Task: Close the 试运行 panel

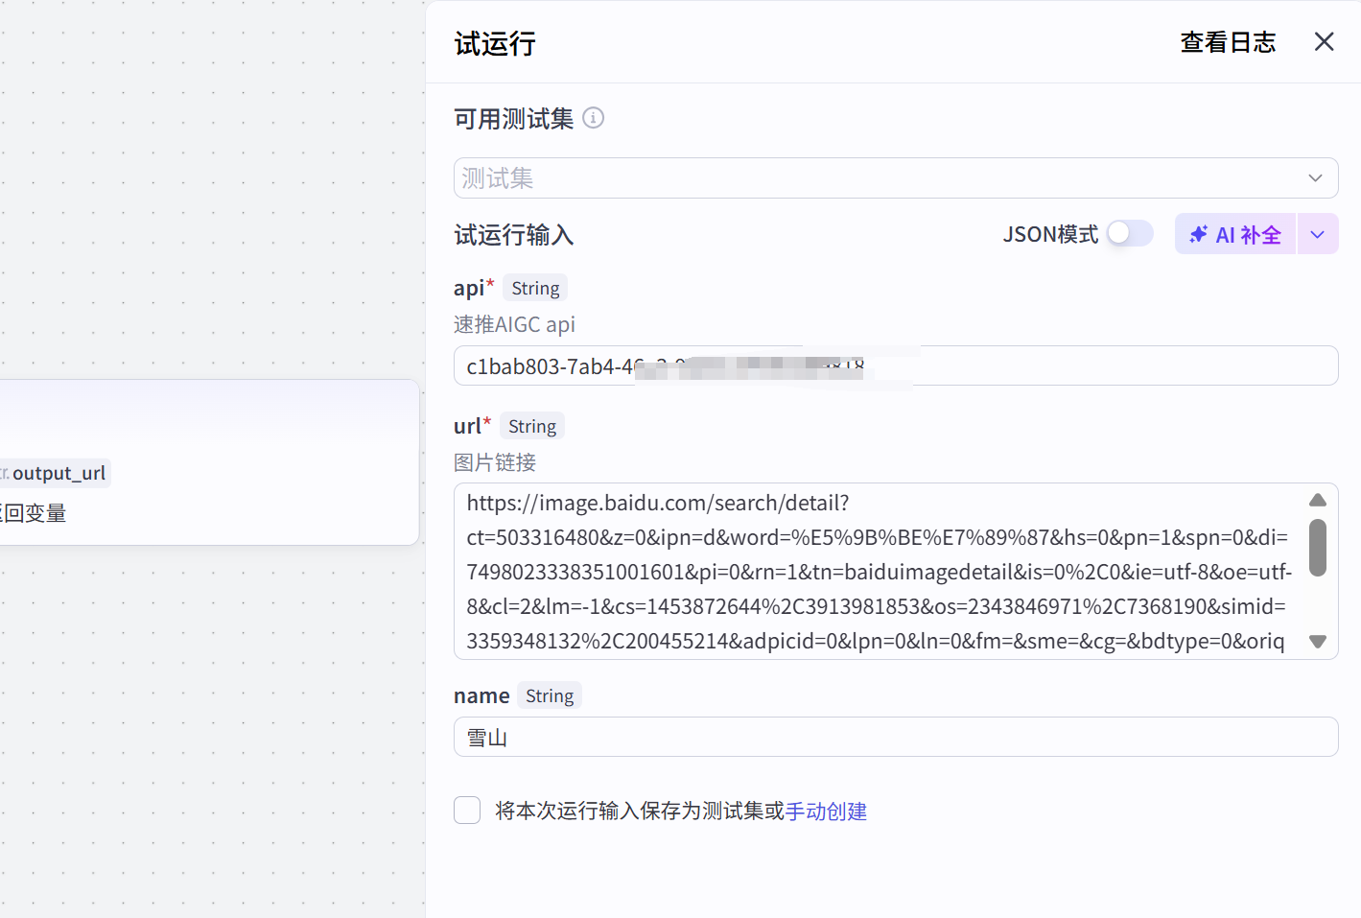Action: (1324, 42)
